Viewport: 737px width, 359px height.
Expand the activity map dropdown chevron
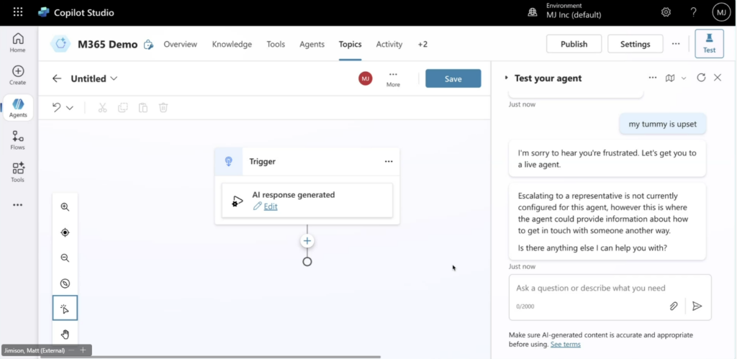click(x=684, y=78)
